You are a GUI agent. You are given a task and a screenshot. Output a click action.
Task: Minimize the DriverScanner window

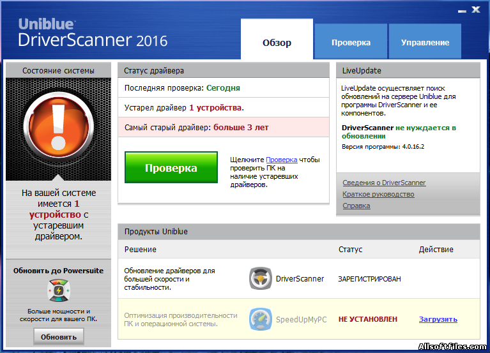click(x=462, y=11)
